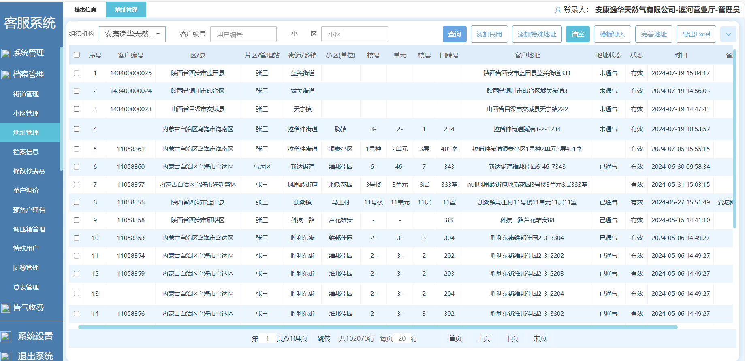This screenshot has width=745, height=361.
Task: Click the 客户地址 column header
Action: [527, 55]
